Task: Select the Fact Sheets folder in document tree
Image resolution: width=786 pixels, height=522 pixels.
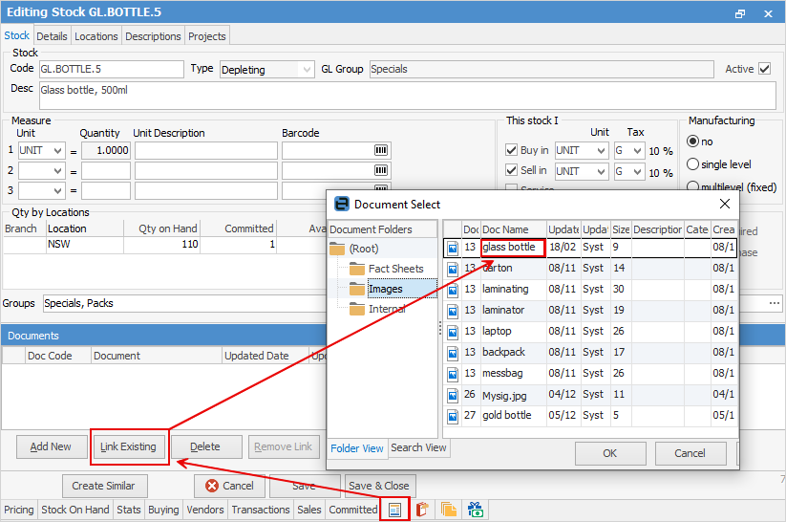Action: coord(395,269)
